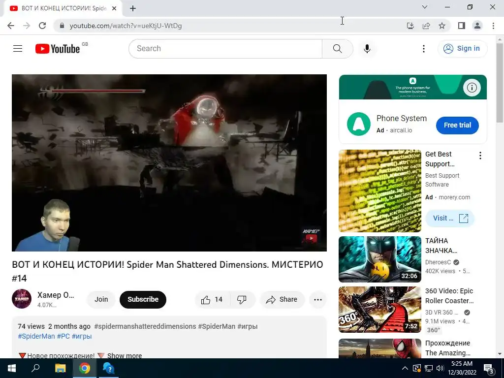Open Windows taskbar search
Viewport: 504px width, 378px height.
tap(35, 368)
